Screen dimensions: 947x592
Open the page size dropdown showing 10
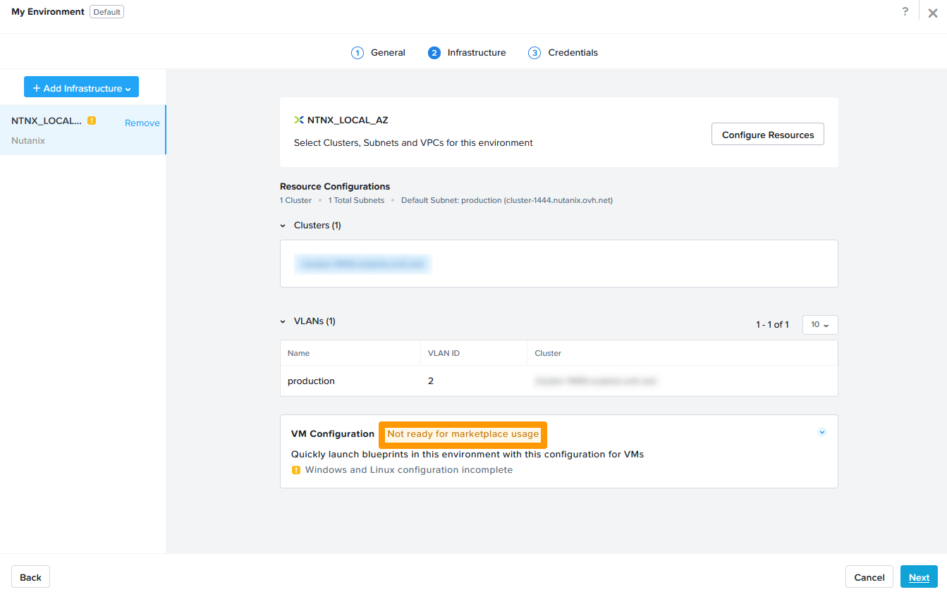(819, 324)
